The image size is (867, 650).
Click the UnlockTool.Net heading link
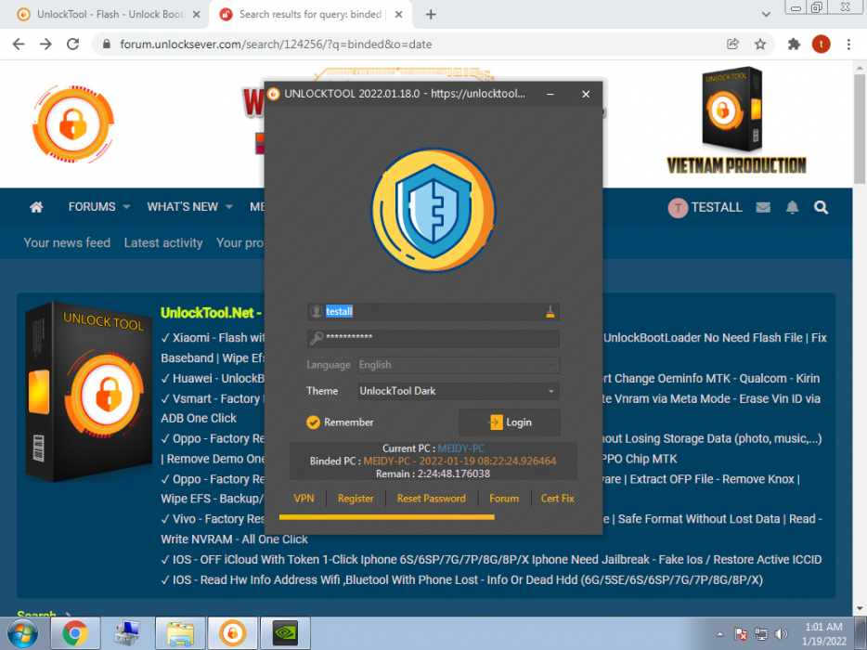[x=211, y=313]
